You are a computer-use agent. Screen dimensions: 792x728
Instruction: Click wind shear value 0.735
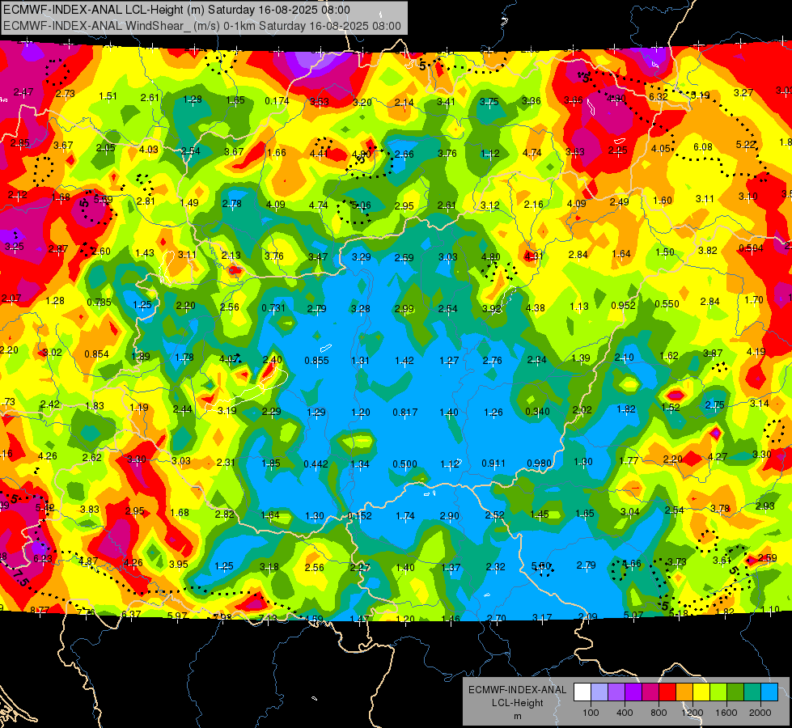99,302
